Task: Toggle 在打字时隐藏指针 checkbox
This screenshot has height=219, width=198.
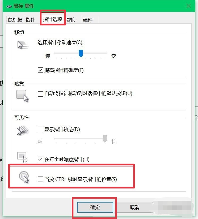Action: coord(40,159)
